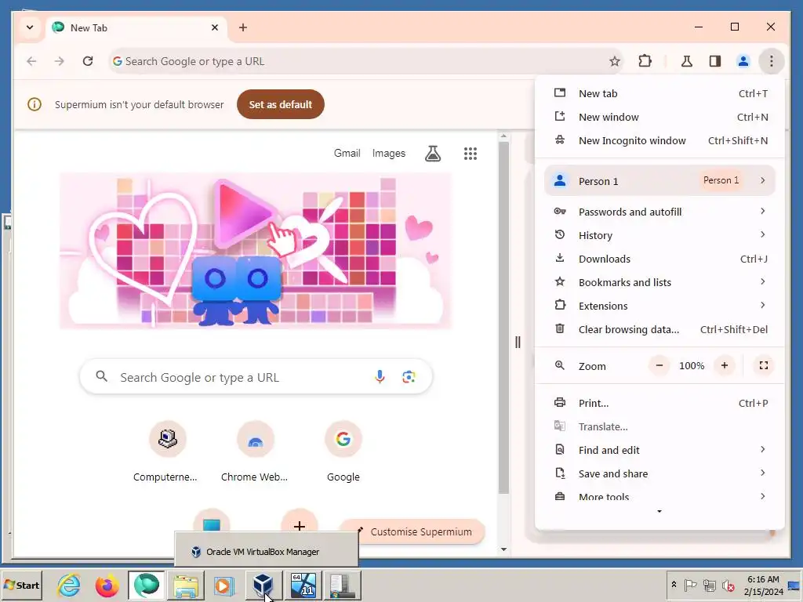Viewport: 803px width, 602px height.
Task: Bookmark this tab with the star icon
Action: (615, 61)
